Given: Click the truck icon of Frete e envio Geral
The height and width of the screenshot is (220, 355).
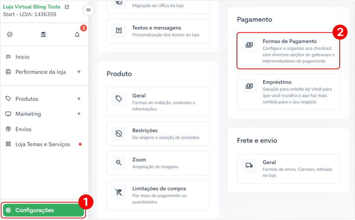Looking at the screenshot, I should coord(249,166).
